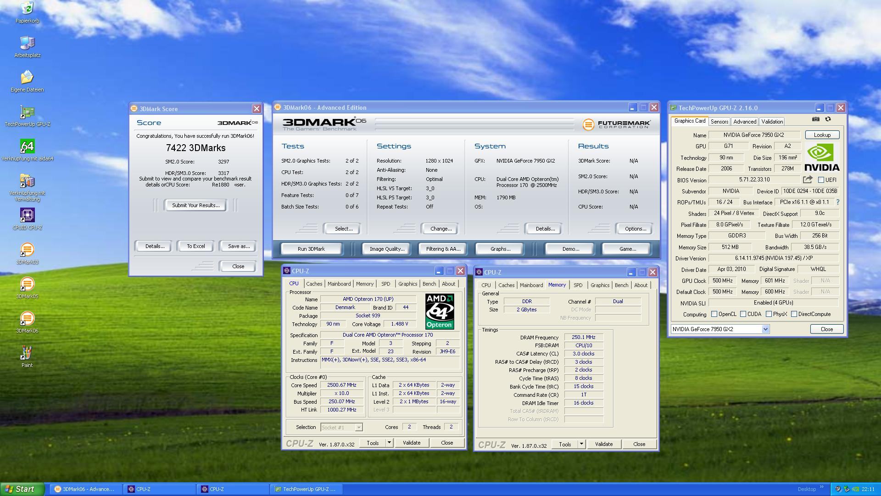The image size is (881, 496).
Task: Expand the Tools dropdown arrow in CPU-Z CPU window
Action: [389, 443]
